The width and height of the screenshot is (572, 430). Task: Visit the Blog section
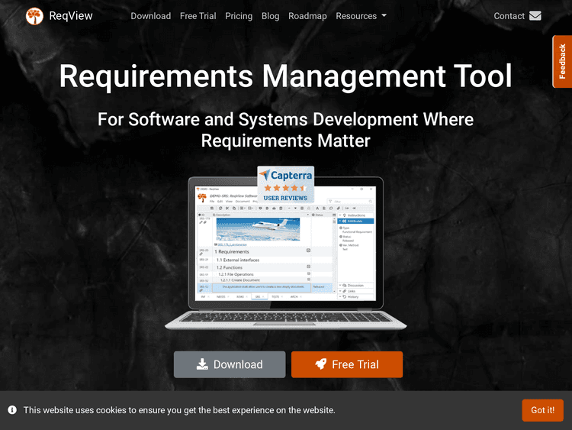270,16
